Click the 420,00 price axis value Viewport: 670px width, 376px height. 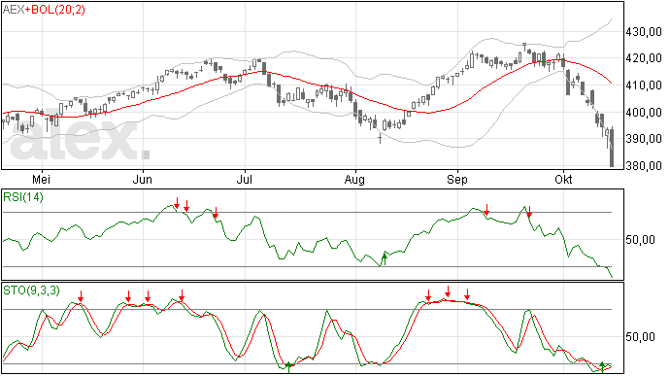(644, 58)
